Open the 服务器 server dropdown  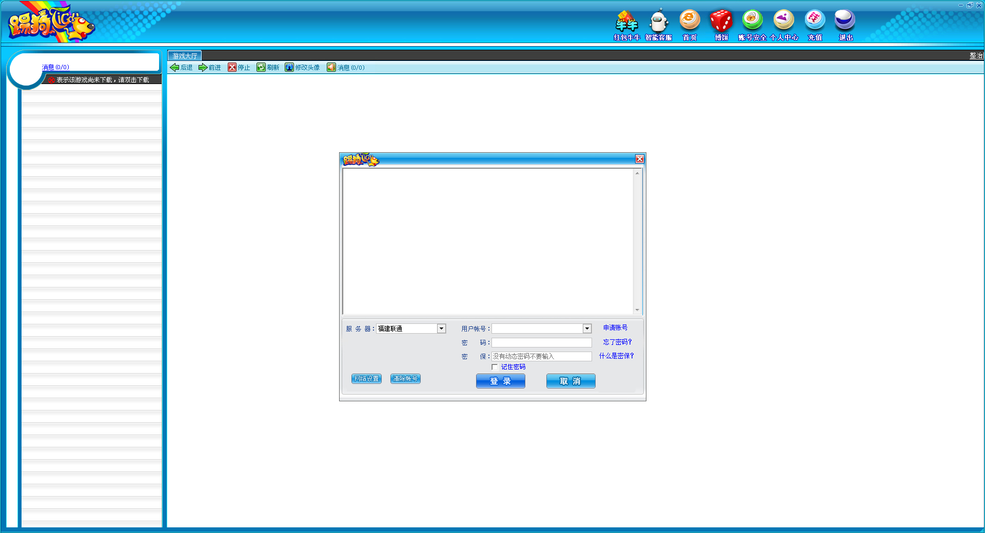[411, 329]
